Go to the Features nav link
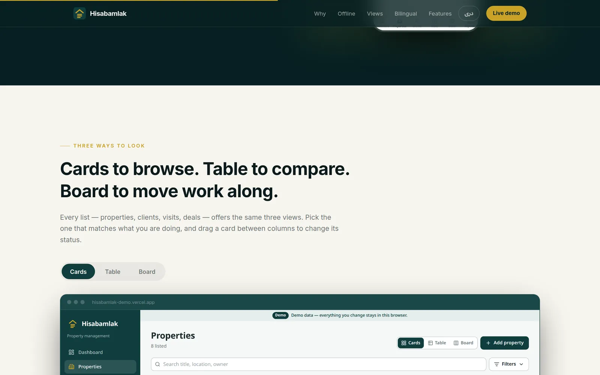Image resolution: width=600 pixels, height=375 pixels. click(x=440, y=13)
